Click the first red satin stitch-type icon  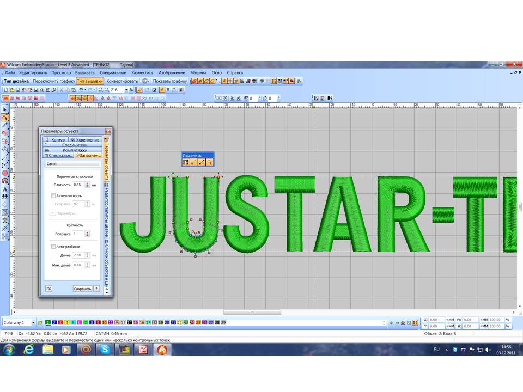(5, 99)
